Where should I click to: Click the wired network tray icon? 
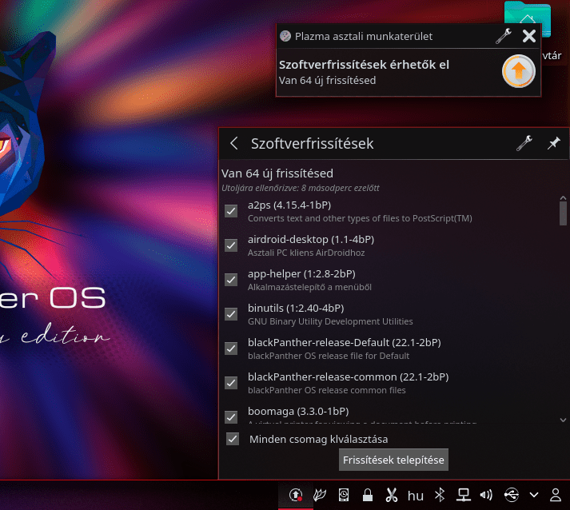(463, 495)
